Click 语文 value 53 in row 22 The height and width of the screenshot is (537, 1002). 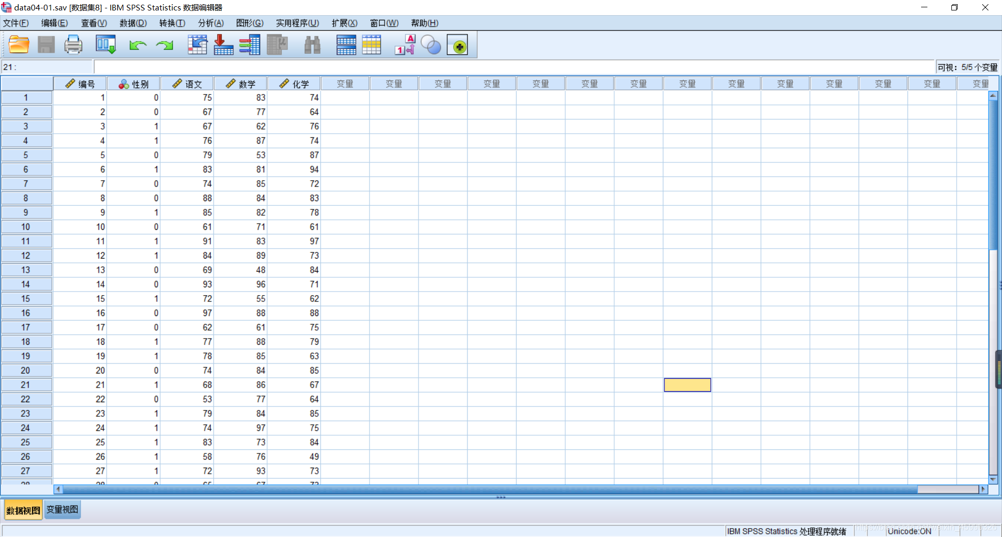tap(187, 399)
